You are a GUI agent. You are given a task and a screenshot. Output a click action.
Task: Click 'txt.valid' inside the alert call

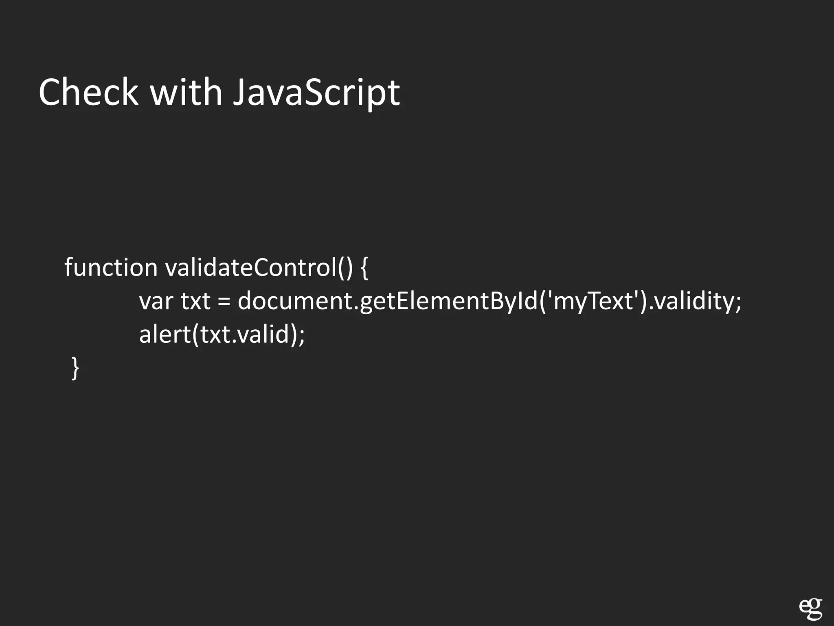(x=244, y=335)
